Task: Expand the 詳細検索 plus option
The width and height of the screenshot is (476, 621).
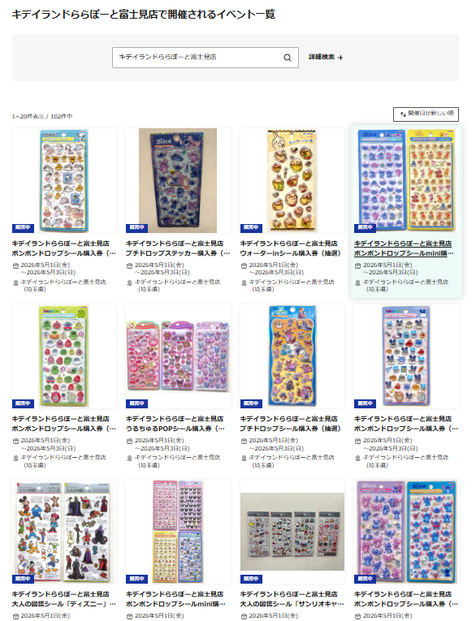Action: point(326,58)
